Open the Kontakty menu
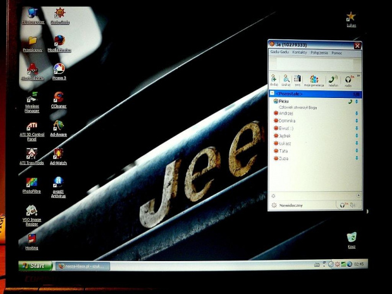This screenshot has height=294, width=392. (x=300, y=52)
